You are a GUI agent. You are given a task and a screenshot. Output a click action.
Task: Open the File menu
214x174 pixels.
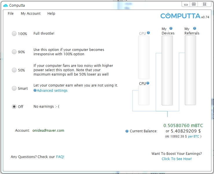pos(11,14)
